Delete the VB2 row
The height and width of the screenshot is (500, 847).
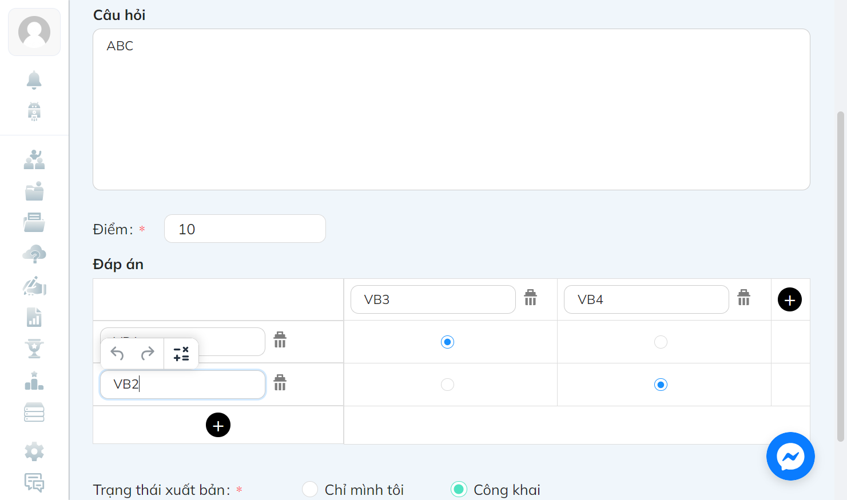click(x=280, y=382)
